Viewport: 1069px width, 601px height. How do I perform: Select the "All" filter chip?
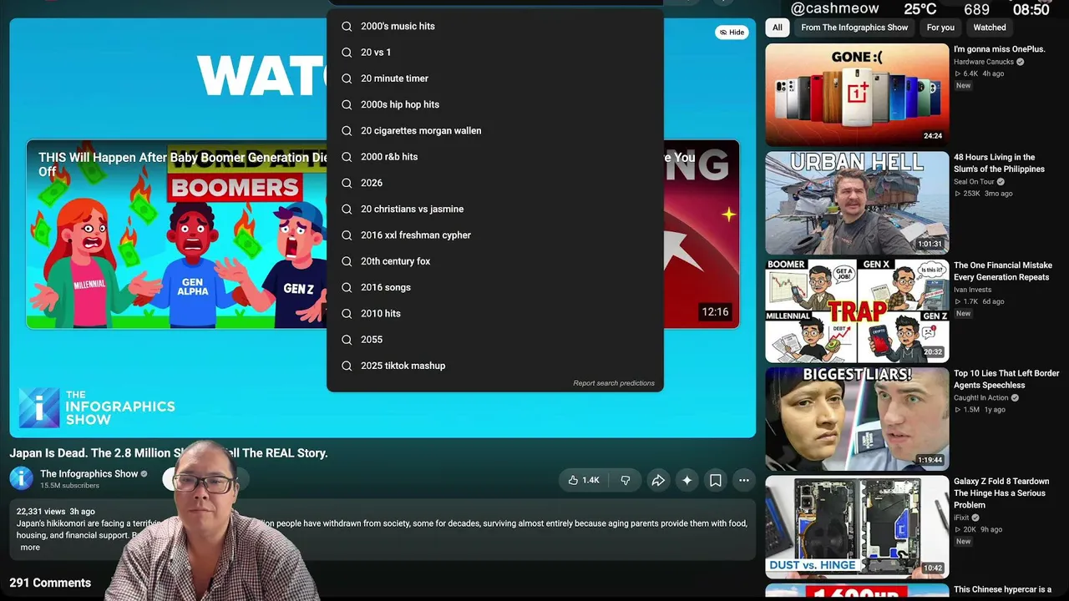[778, 28]
